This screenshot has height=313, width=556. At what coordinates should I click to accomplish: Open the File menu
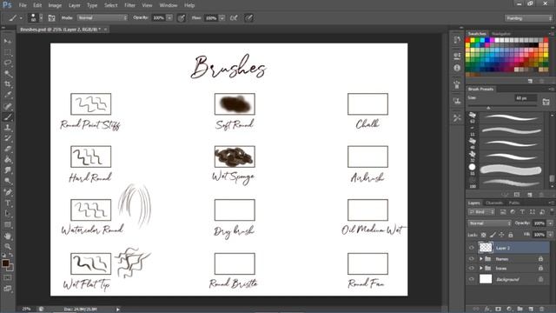click(23, 5)
